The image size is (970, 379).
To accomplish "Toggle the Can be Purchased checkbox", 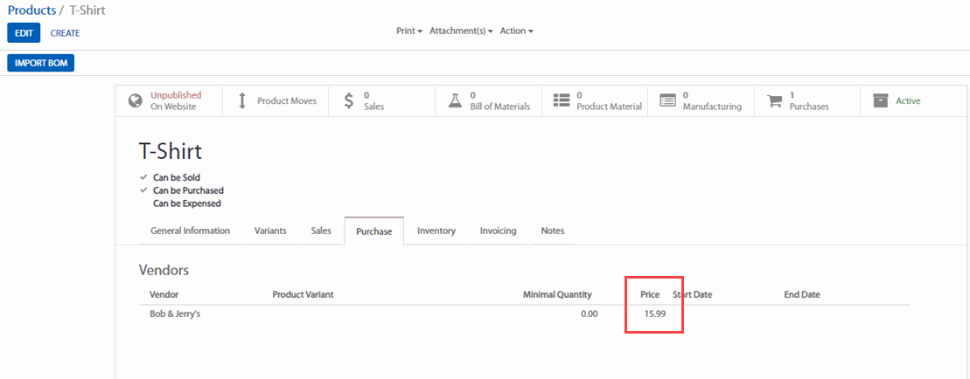I will (143, 190).
